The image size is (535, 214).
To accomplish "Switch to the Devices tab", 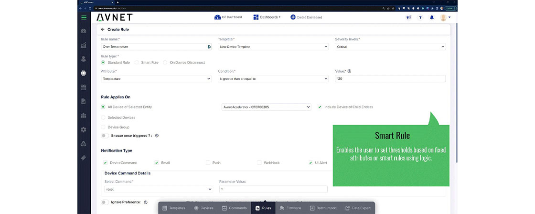I will (x=203, y=208).
